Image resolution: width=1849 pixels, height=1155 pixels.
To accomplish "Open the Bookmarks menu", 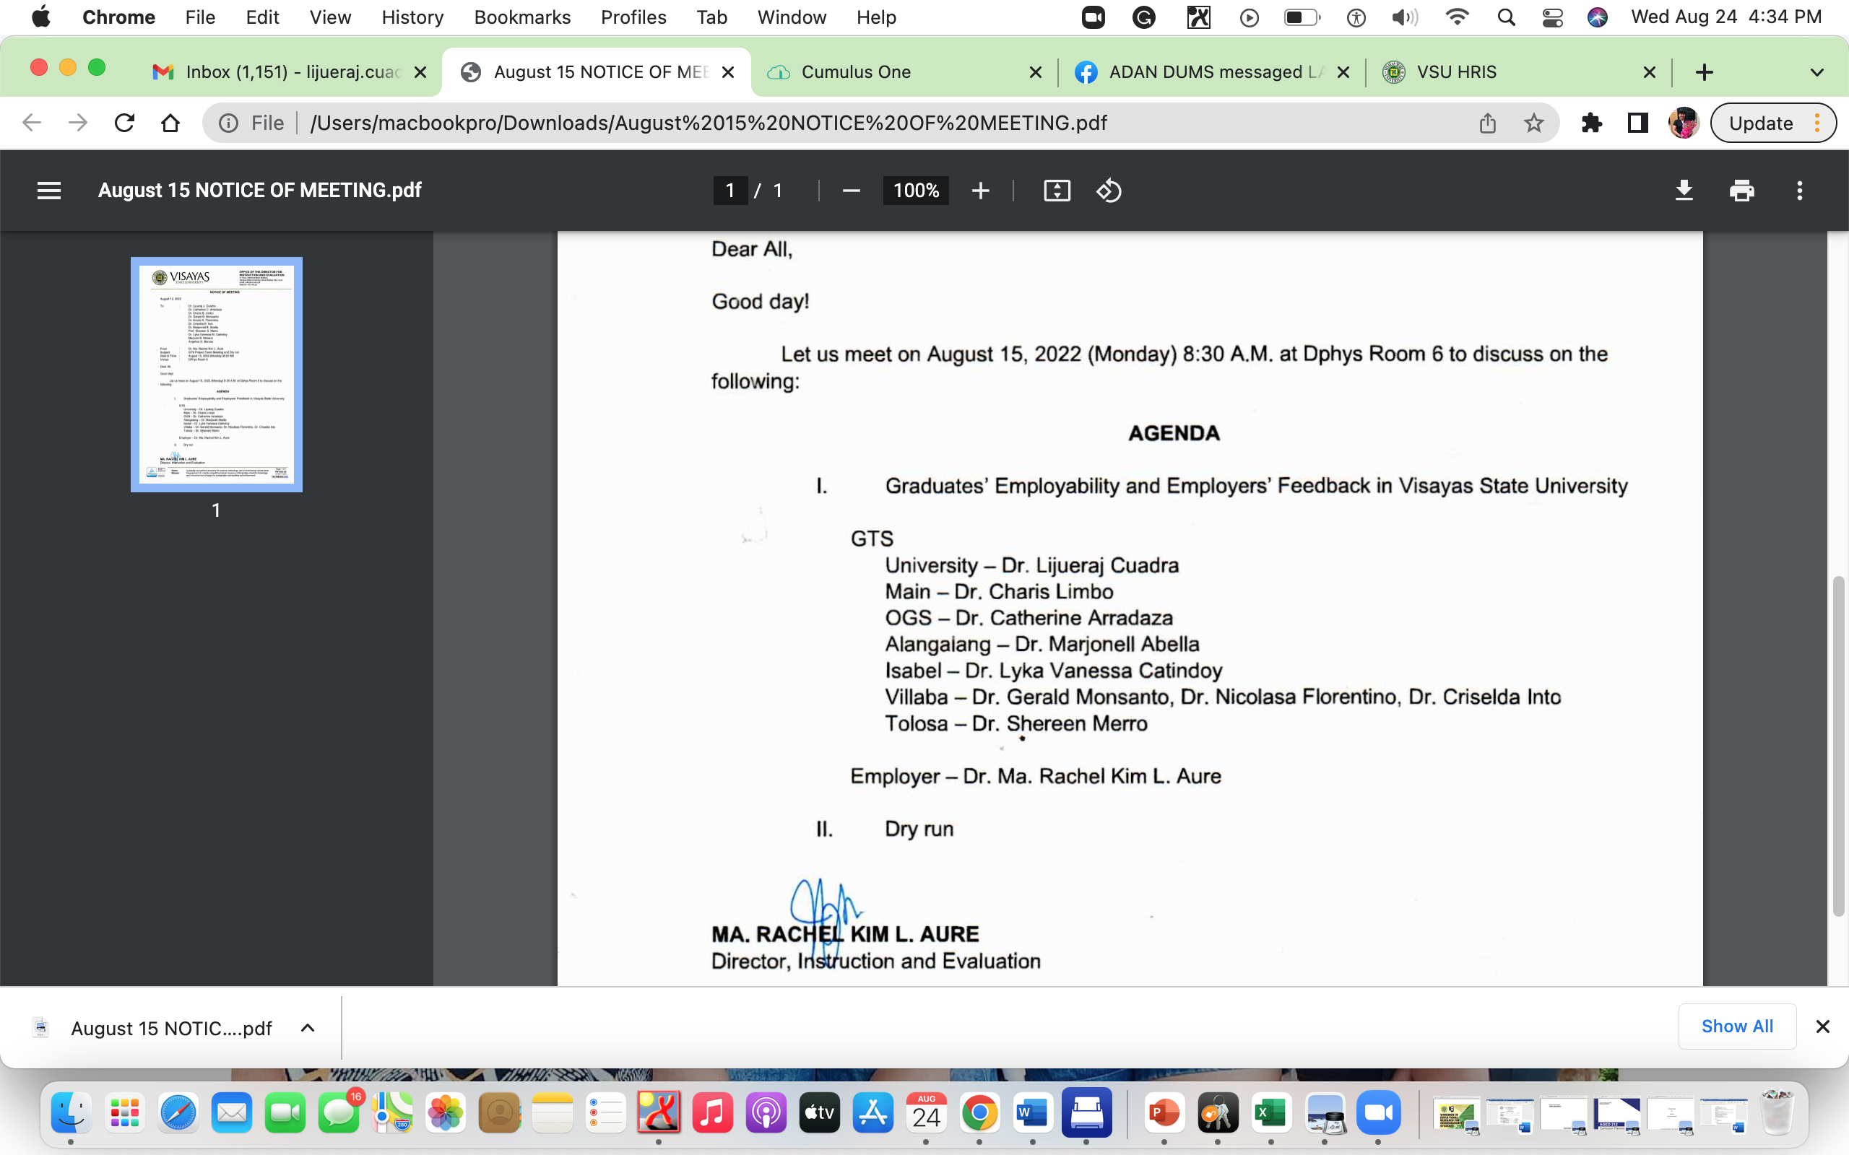I will pos(522,17).
